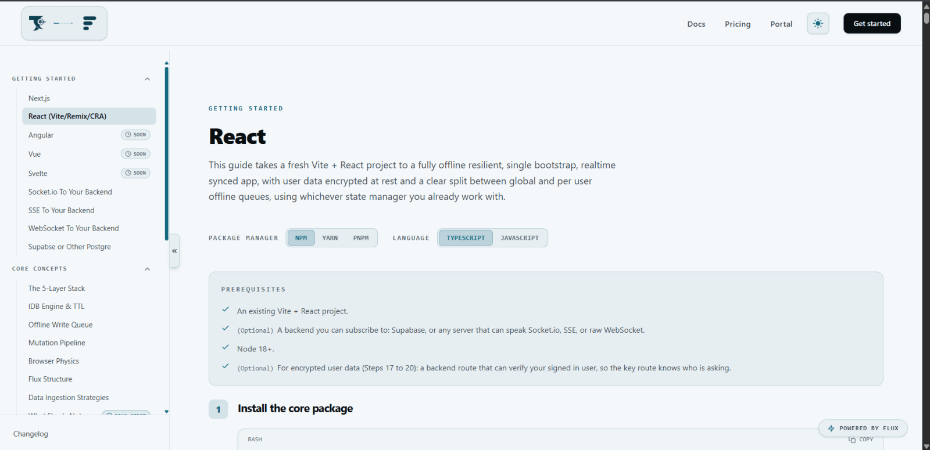The width and height of the screenshot is (930, 450).
Task: Copy the BASH code block
Action: click(x=861, y=440)
